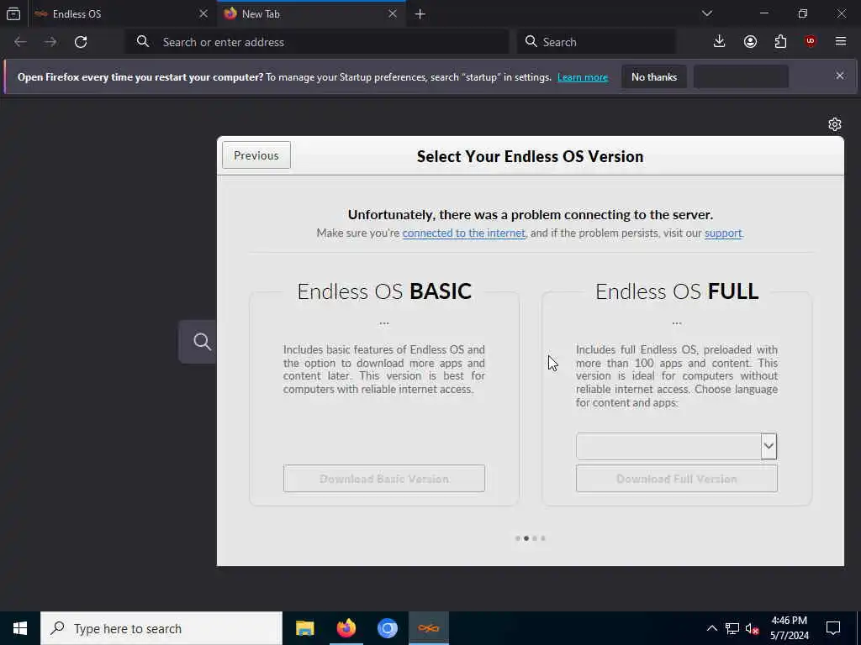Close the New Tab tab

click(393, 13)
